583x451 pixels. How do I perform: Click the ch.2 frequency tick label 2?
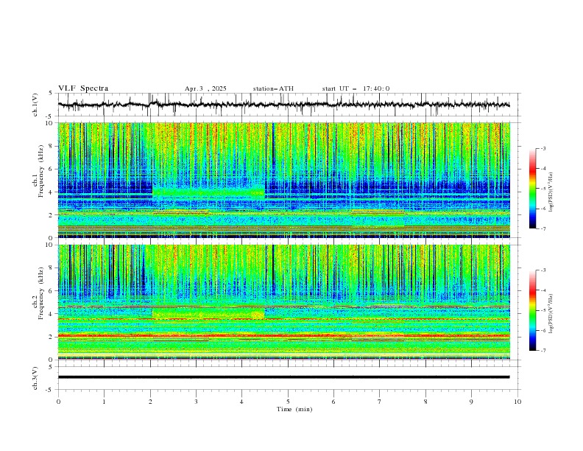pyautogui.click(x=52, y=337)
